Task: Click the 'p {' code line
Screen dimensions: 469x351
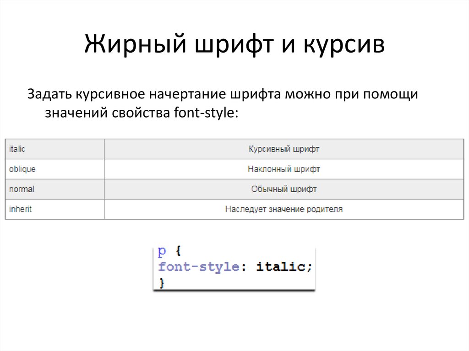Action: (169, 251)
